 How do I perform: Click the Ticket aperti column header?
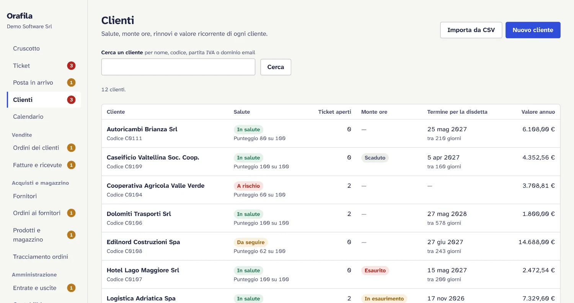(x=334, y=112)
